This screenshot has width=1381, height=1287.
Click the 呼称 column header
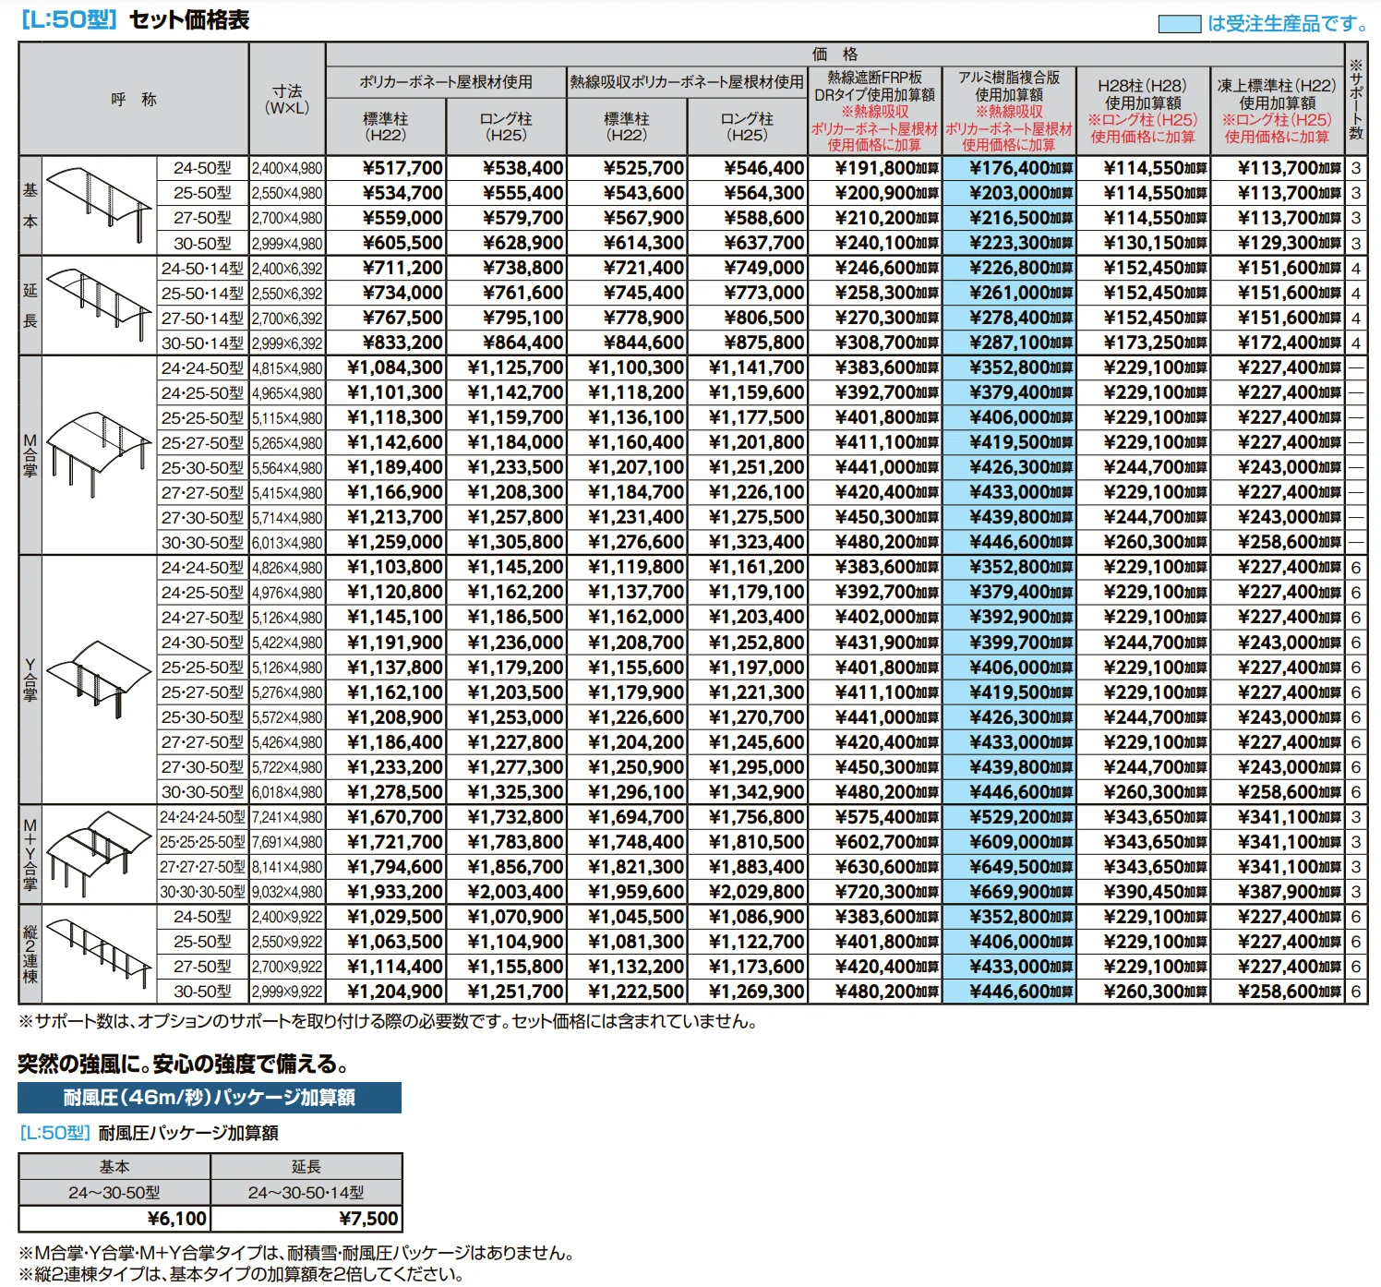click(134, 99)
